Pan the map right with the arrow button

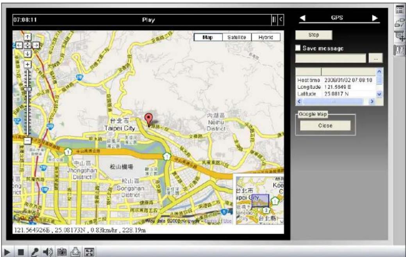[x=36, y=45]
